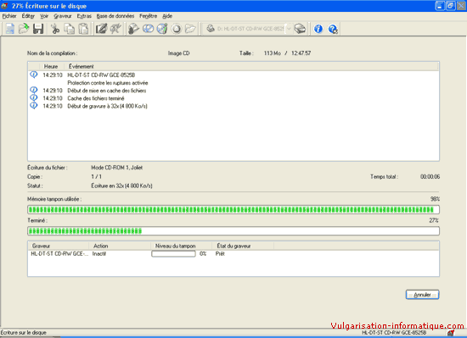Click the Terminé progress bar

point(233,231)
